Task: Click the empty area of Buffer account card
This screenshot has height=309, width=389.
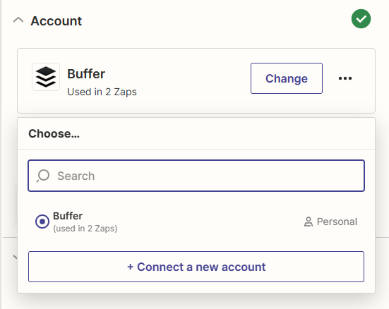Action: click(193, 80)
